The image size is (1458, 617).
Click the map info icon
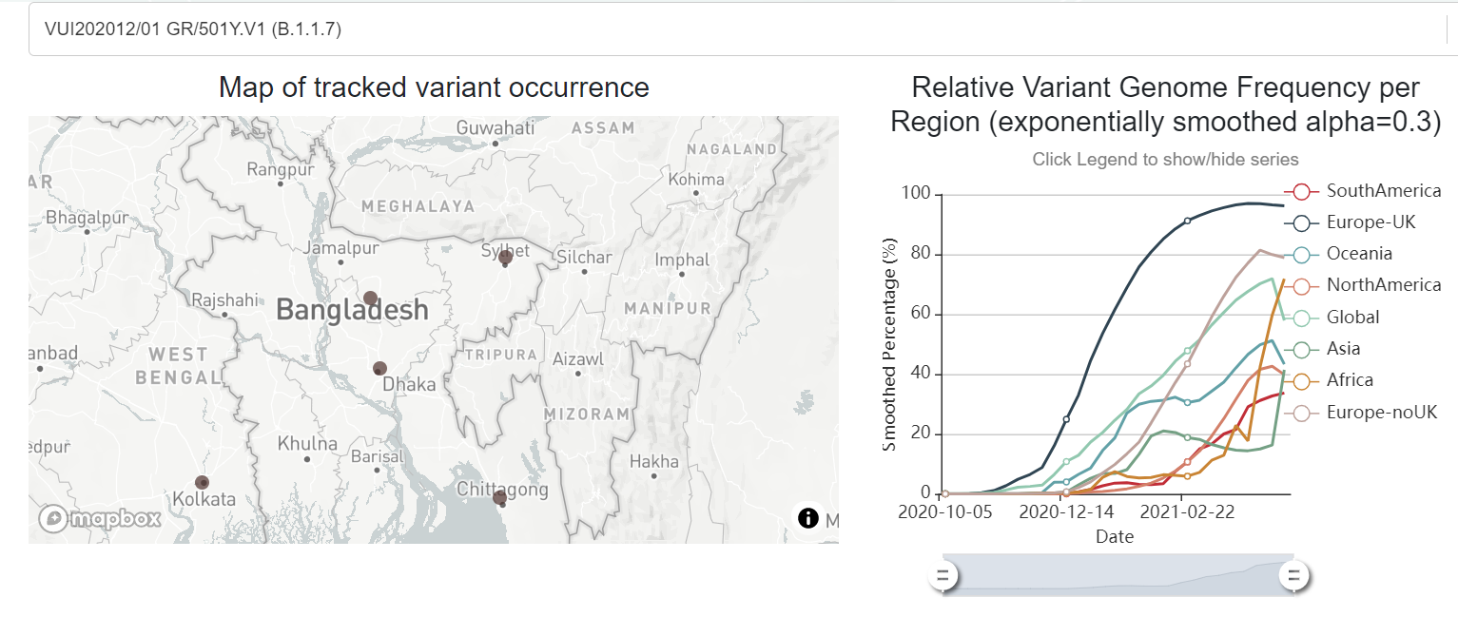pos(808,518)
